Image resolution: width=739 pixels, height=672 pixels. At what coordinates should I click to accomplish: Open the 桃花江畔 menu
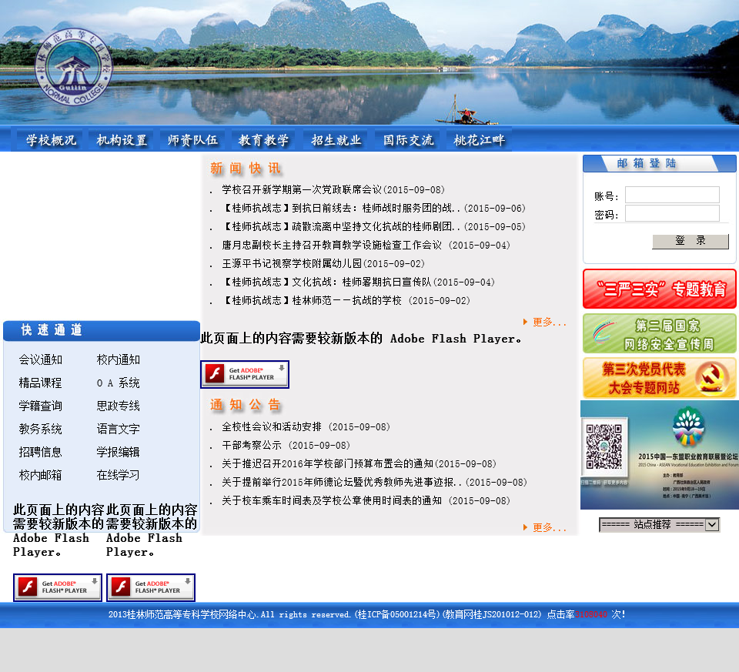tap(479, 140)
